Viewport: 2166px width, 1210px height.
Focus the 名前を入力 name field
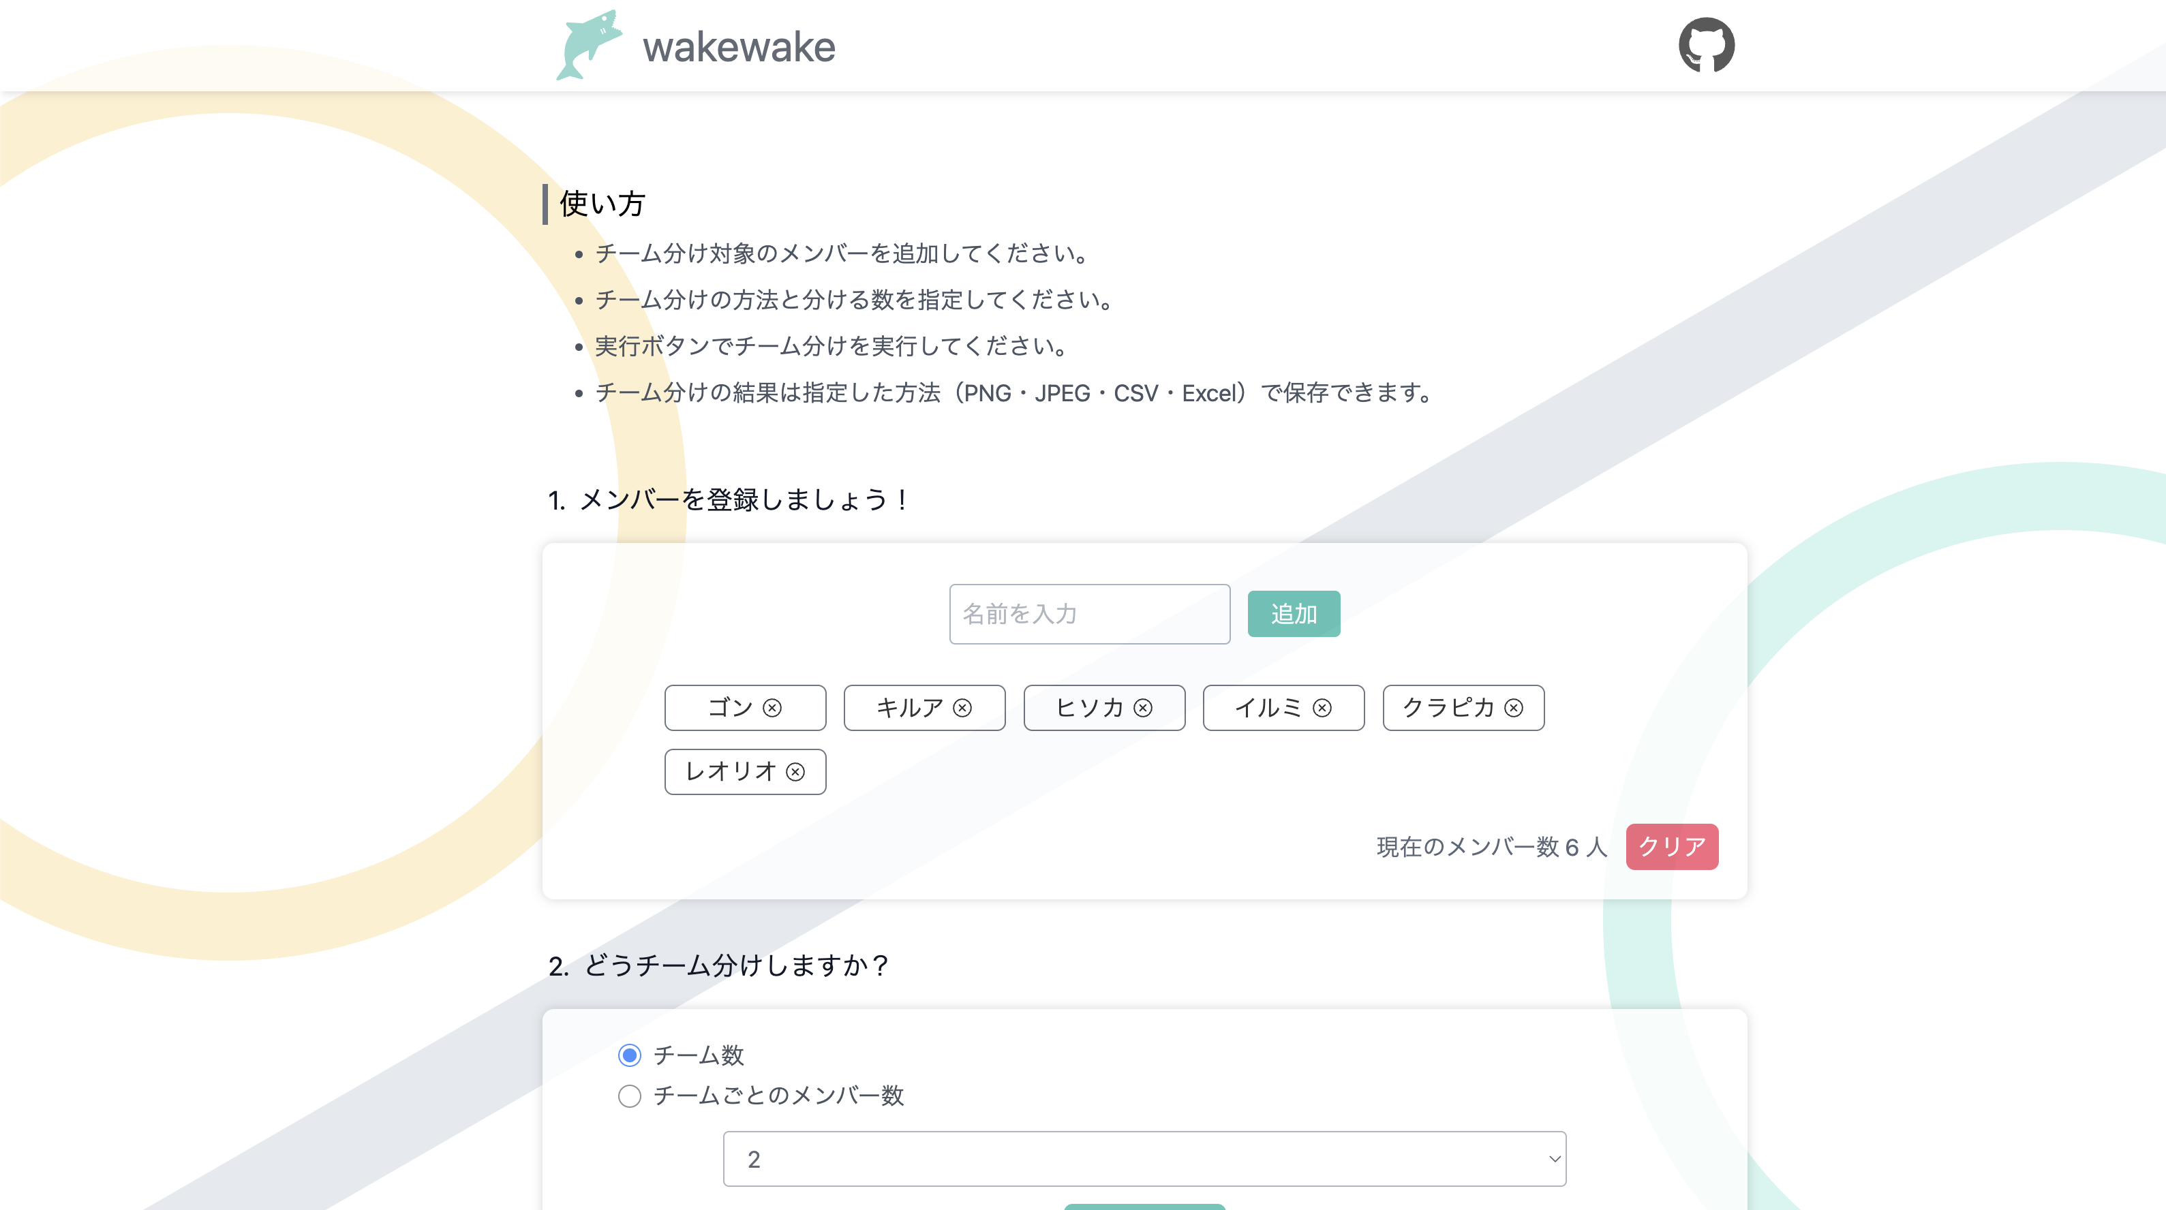pyautogui.click(x=1089, y=615)
